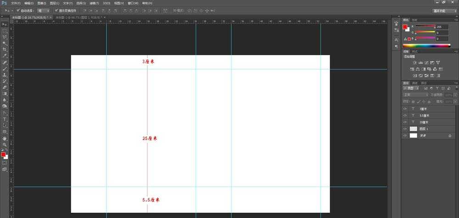Image resolution: width=459 pixels, height=218 pixels.
Task: Open the 图像(I) menu
Action: 43,3
